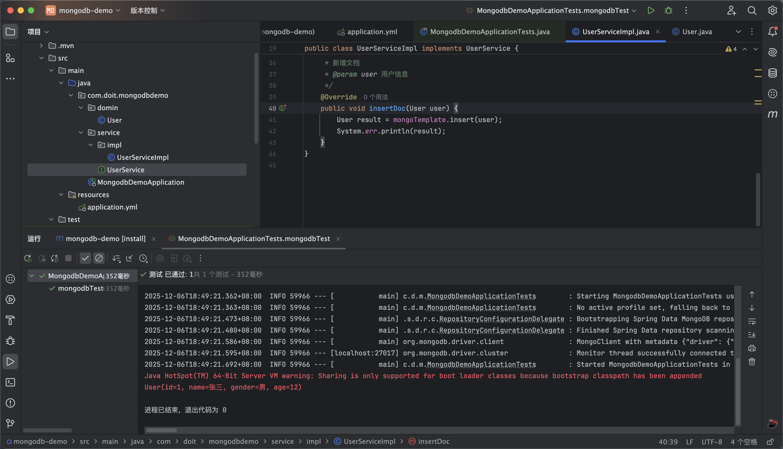The width and height of the screenshot is (783, 449).
Task: Click the Rerun tests icon
Action: click(x=28, y=258)
